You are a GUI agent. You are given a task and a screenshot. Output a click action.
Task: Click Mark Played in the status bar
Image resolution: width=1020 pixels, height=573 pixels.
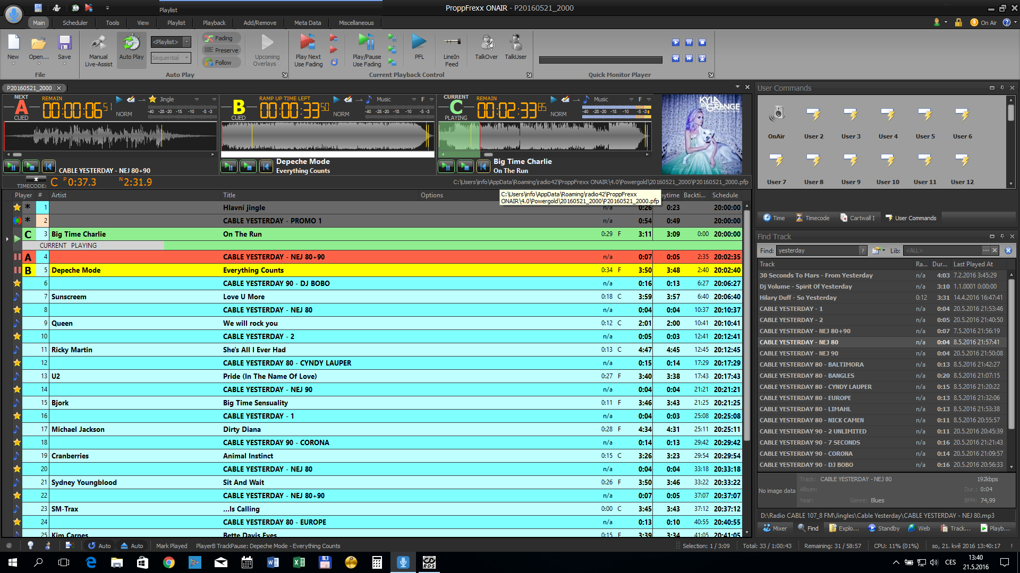[171, 546]
